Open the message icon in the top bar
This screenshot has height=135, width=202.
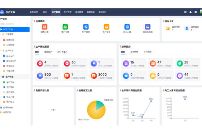(x=196, y=12)
